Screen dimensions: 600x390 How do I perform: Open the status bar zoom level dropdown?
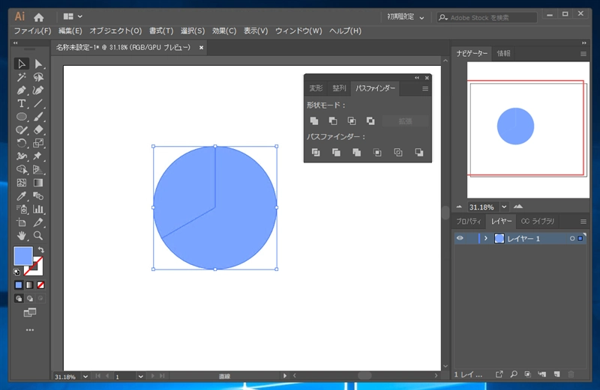(85, 377)
